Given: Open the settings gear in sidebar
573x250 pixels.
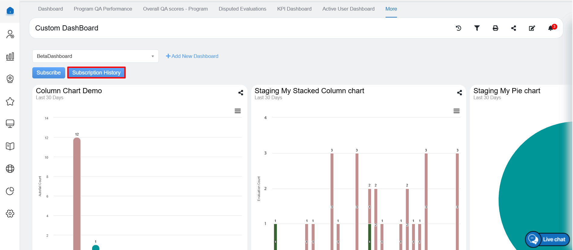Looking at the screenshot, I should (10, 214).
